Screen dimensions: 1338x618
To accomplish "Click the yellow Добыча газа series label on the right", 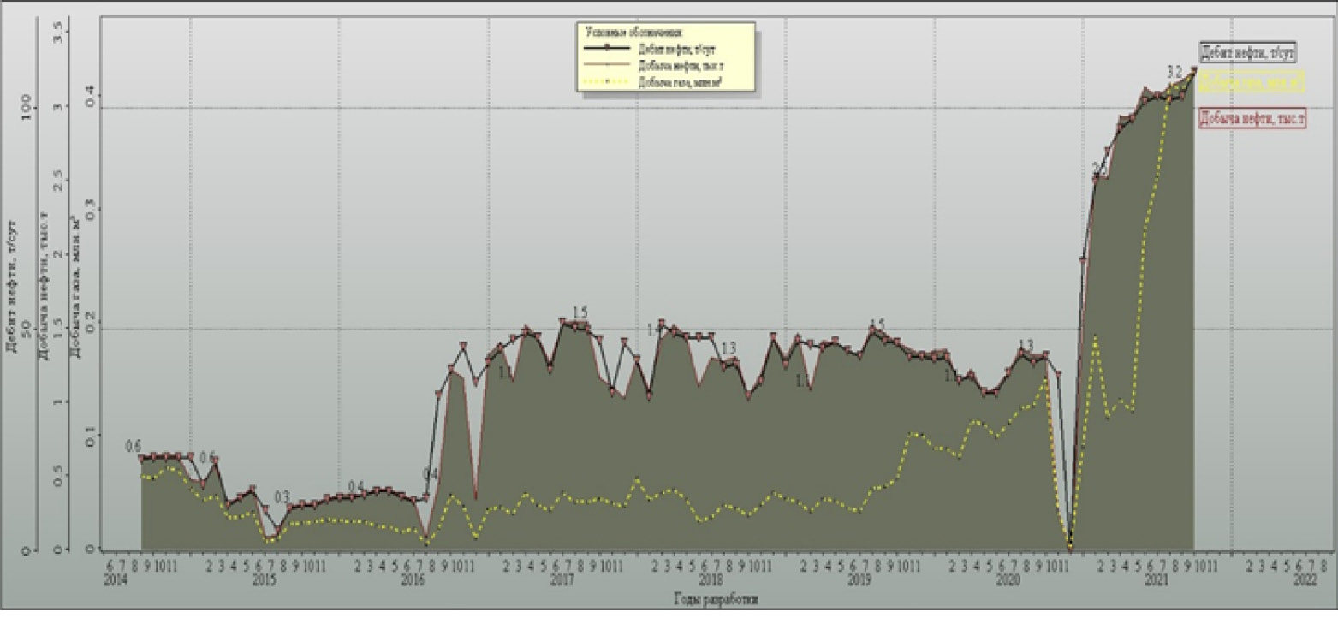I will (1251, 82).
